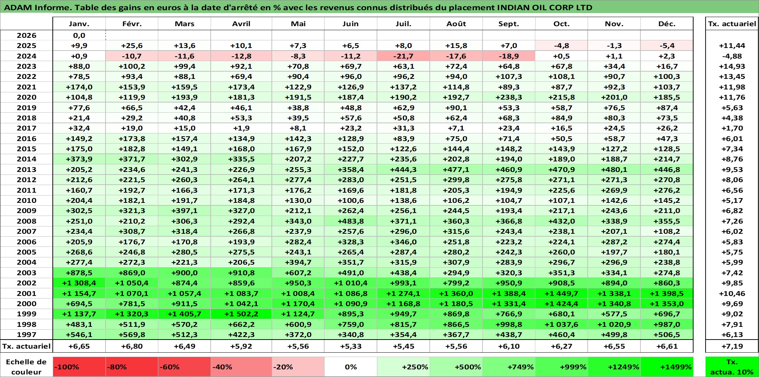Click the +1 037,6 cell in 1998
The image size is (759, 377).
[x=561, y=324]
